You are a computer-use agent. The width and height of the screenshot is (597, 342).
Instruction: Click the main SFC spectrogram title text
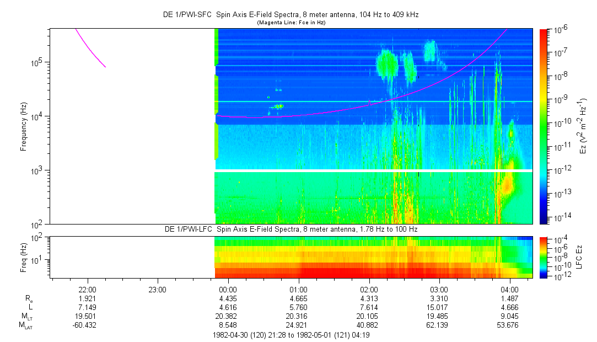tap(292, 15)
